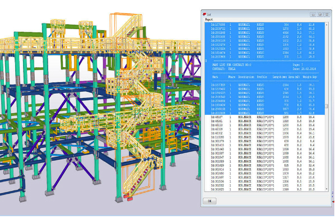Minimize the List dialog window
The height and width of the screenshot is (224, 336).
point(312,13)
